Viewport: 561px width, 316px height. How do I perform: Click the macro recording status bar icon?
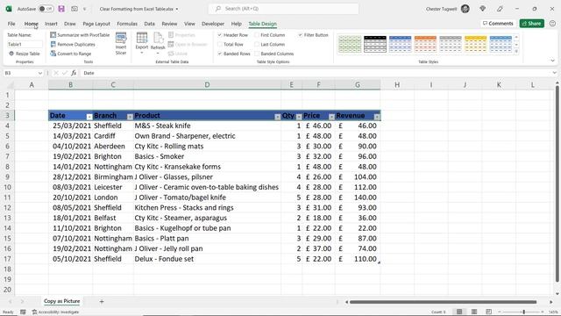23,312
